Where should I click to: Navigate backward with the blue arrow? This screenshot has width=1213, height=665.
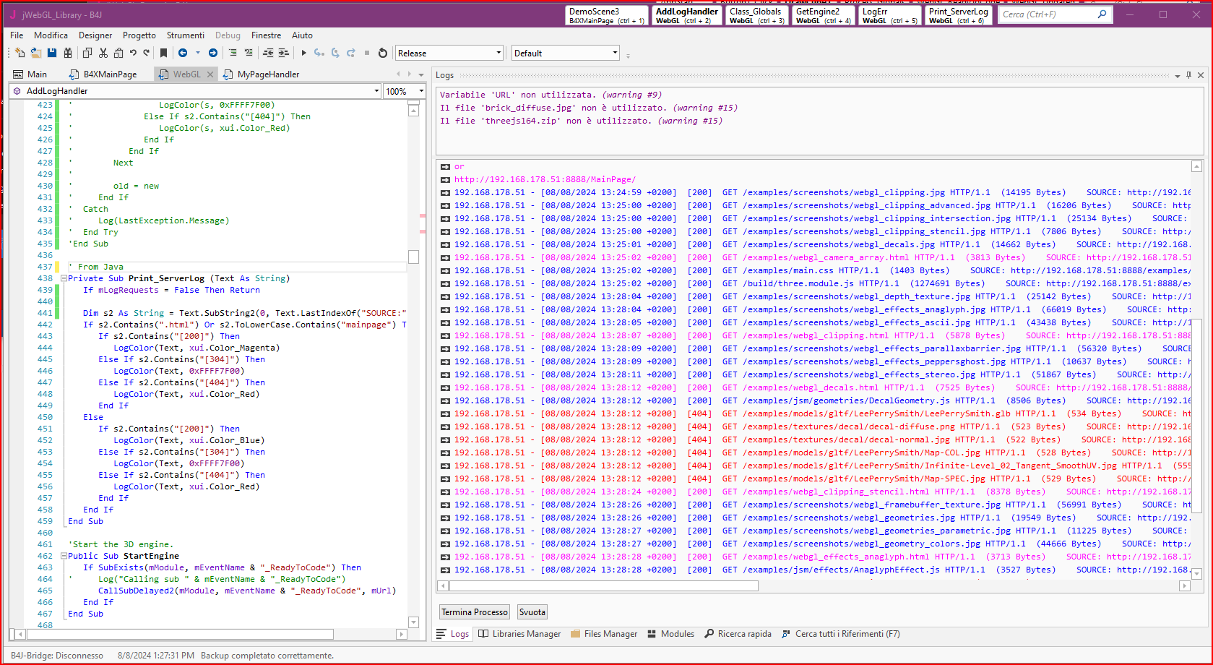pos(183,53)
